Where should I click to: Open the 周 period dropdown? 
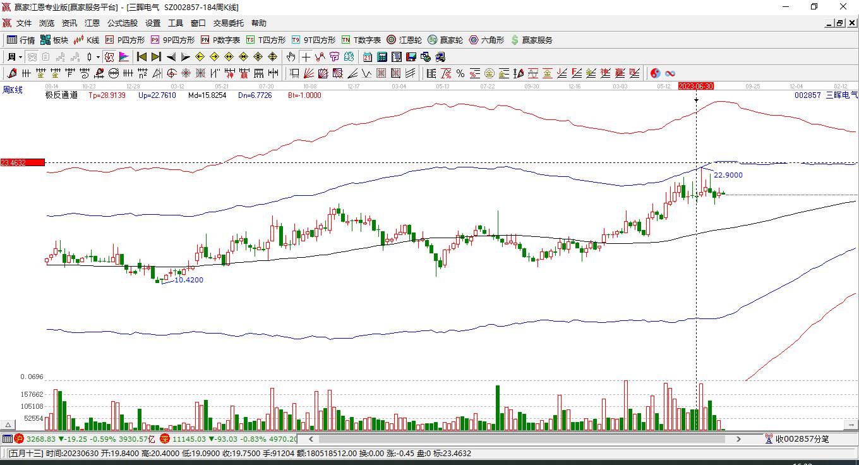pos(15,57)
